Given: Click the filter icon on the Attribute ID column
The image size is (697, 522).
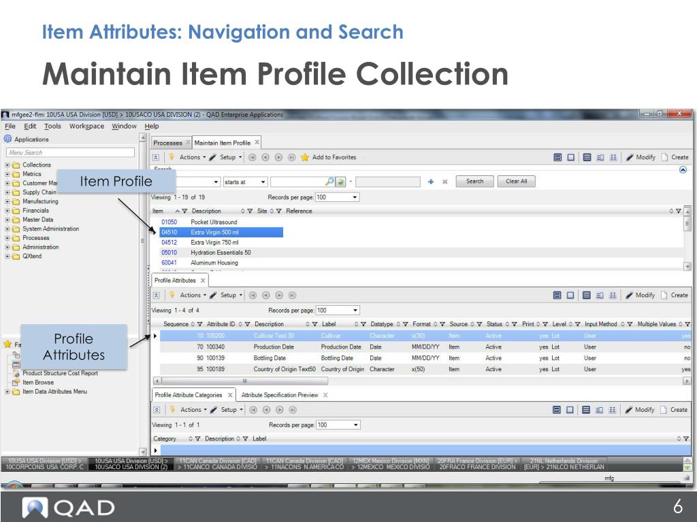Looking at the screenshot, I should click(248, 324).
